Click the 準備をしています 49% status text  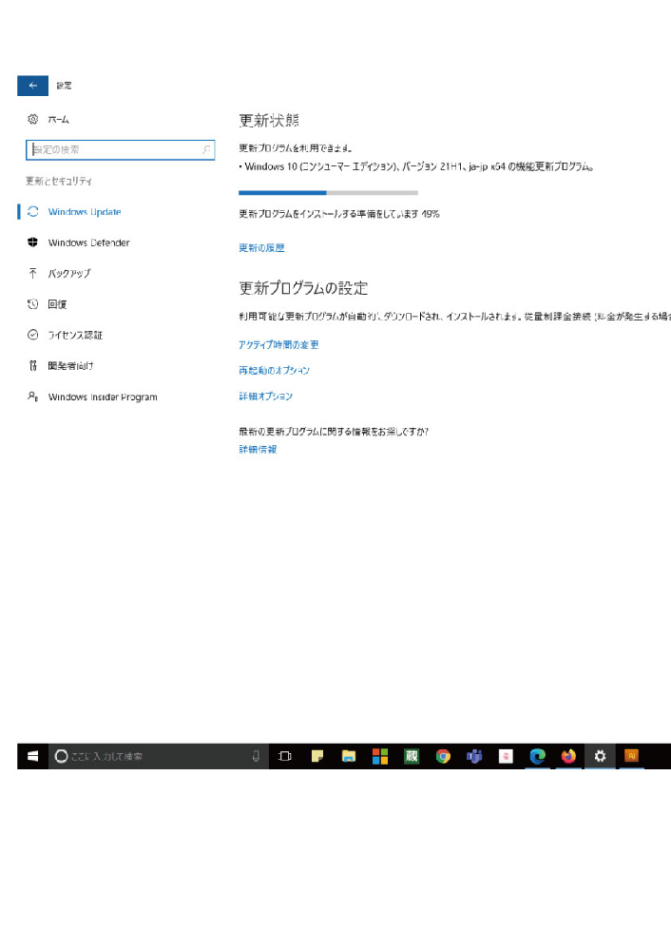coord(339,214)
